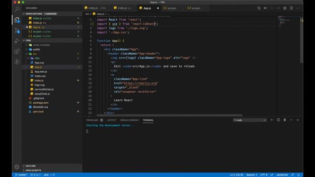The width and height of the screenshot is (315, 177).
Task: Switch to the es.json editor tab
Action: point(196,8)
